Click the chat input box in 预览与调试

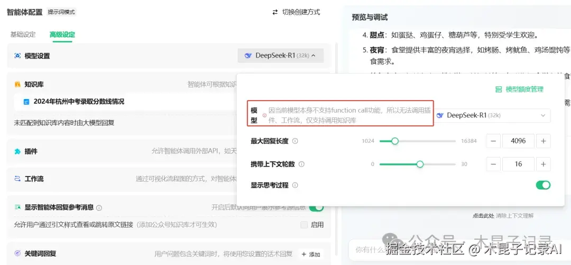(459, 250)
